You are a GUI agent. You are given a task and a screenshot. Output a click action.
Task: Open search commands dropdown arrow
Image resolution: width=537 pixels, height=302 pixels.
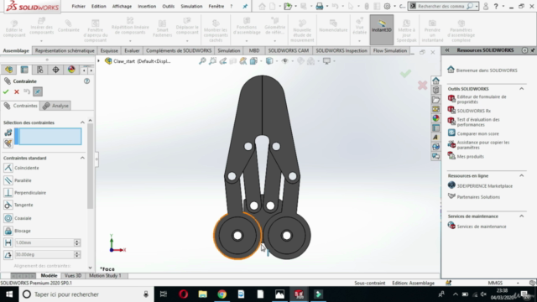coord(477,6)
